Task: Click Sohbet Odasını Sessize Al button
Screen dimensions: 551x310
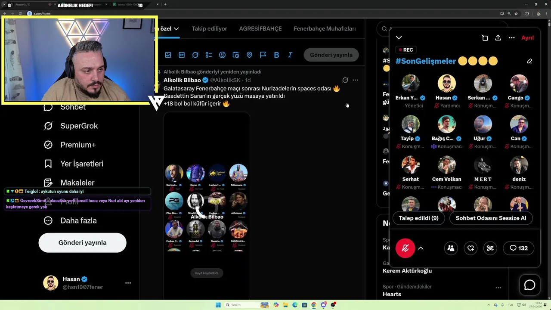Action: pos(491,218)
